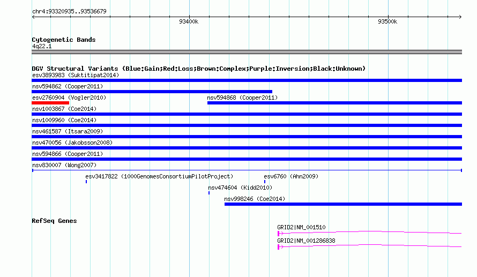Open the nsv1003867 (Coe2014) label

click(x=64, y=109)
